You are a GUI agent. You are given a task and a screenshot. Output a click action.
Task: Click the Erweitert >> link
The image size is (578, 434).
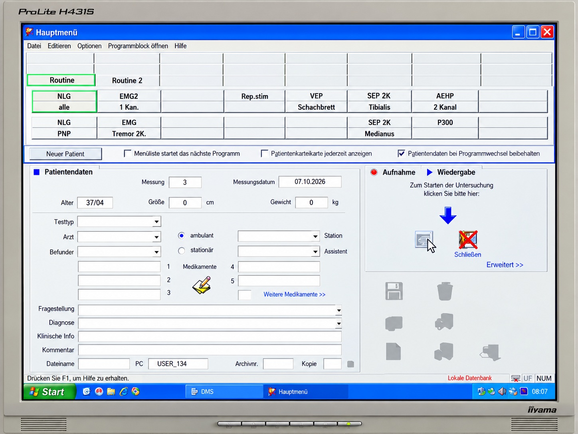505,265
